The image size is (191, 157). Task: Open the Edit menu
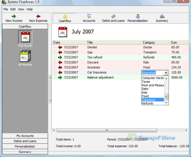(13, 9)
